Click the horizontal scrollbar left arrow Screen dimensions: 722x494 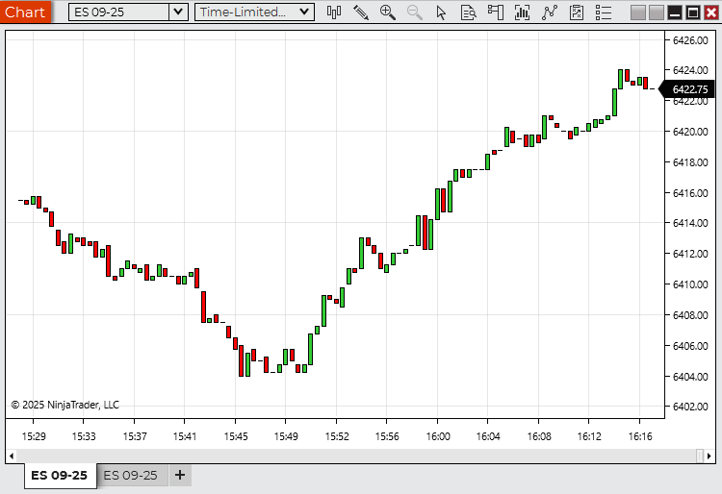coord(12,456)
